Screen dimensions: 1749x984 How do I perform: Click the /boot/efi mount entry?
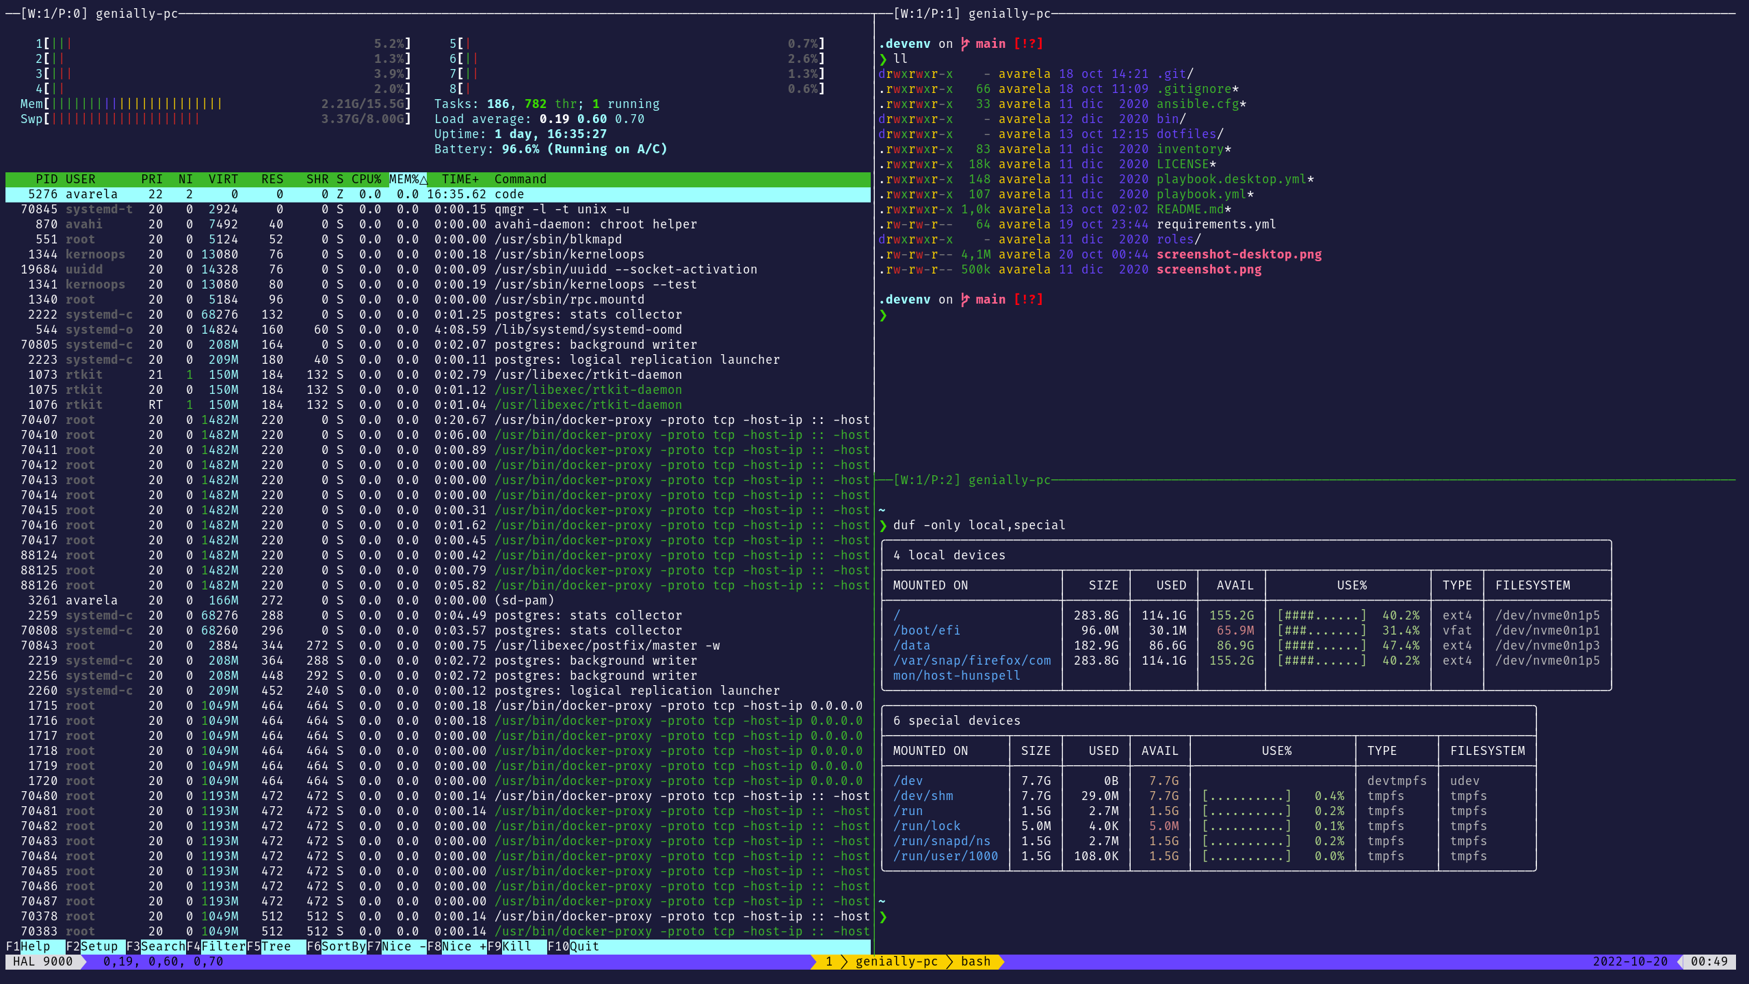(926, 630)
